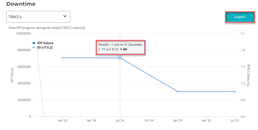This screenshot has height=130, width=258.
Task: Click the Apr '24 x-axis label
Action: (91, 121)
